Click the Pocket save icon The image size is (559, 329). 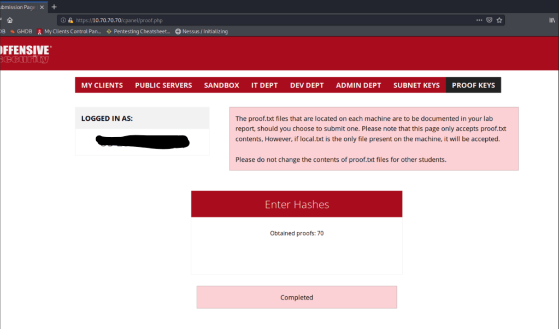(490, 20)
